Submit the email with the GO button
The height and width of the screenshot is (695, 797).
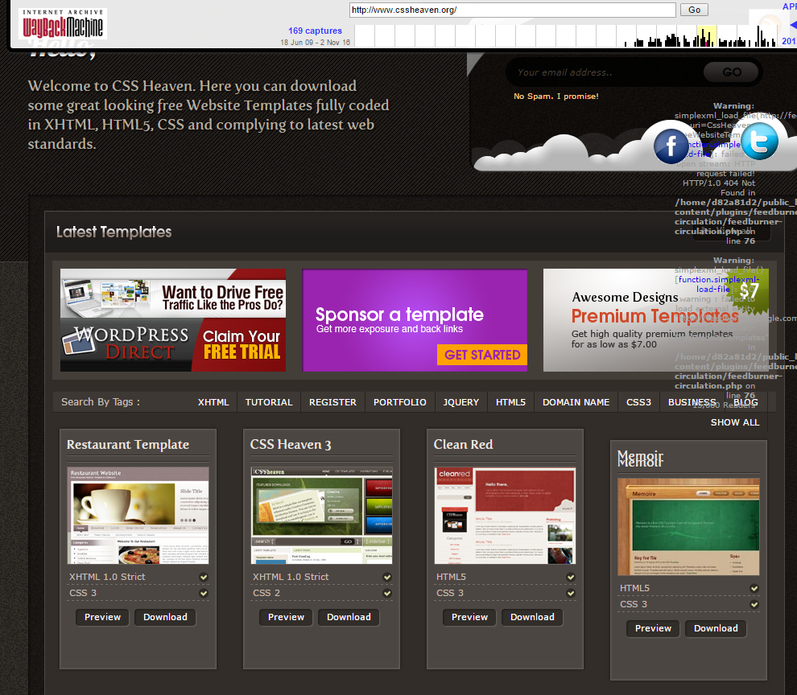pos(732,72)
